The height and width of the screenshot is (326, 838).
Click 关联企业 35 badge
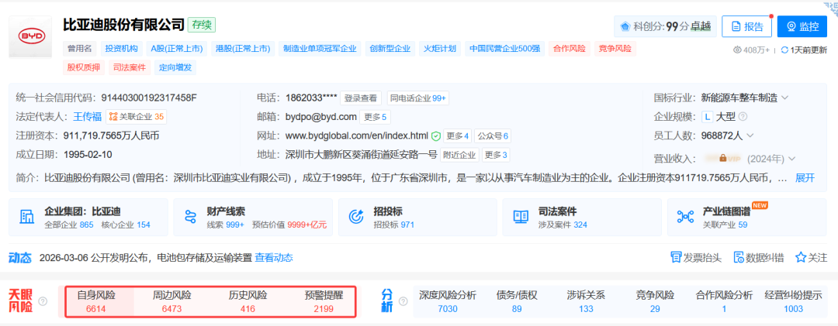[137, 116]
